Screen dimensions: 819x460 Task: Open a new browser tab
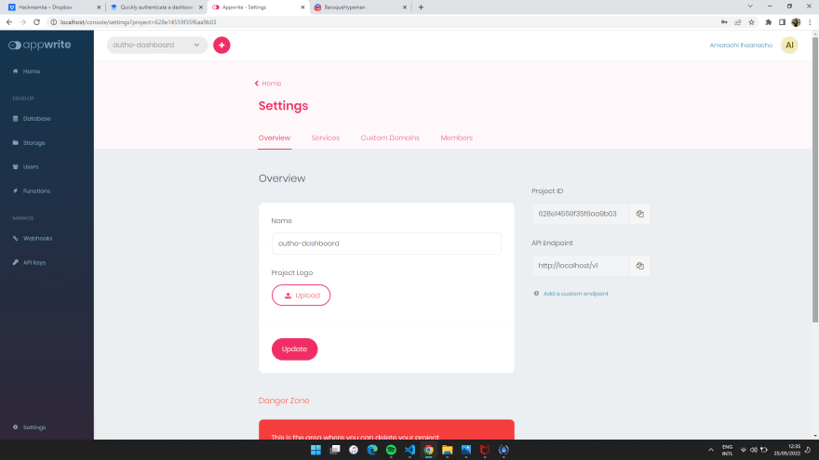[x=421, y=7]
